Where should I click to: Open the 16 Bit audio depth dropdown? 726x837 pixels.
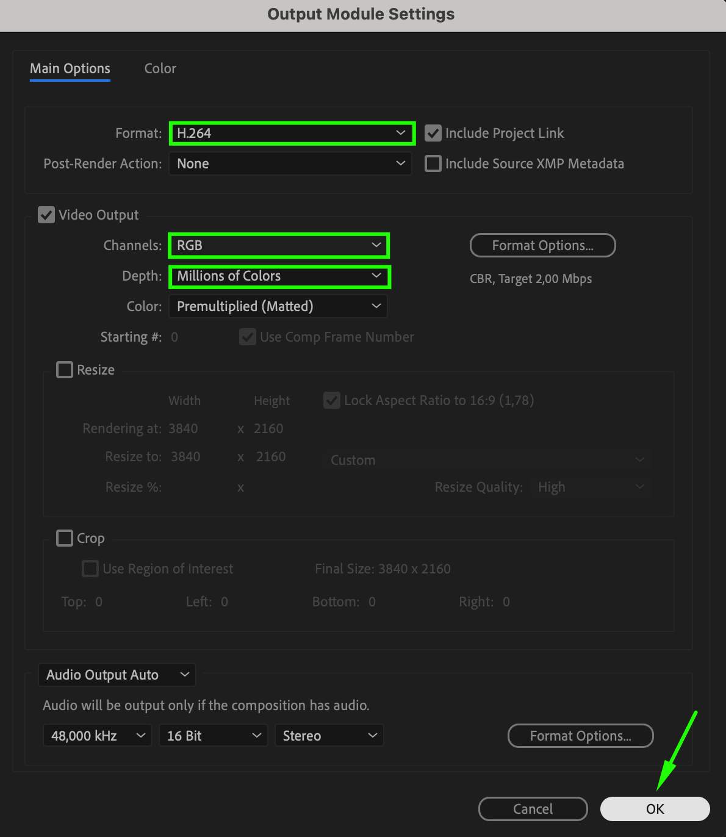tap(214, 736)
